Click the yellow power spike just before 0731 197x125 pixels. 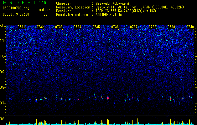click(x=15, y=121)
